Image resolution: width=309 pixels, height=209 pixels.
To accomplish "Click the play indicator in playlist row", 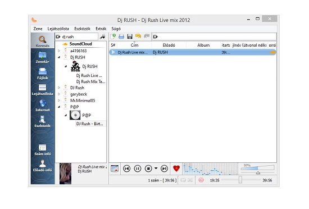I will [x=113, y=52].
